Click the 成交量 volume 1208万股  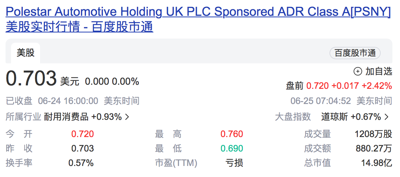[x=373, y=134]
